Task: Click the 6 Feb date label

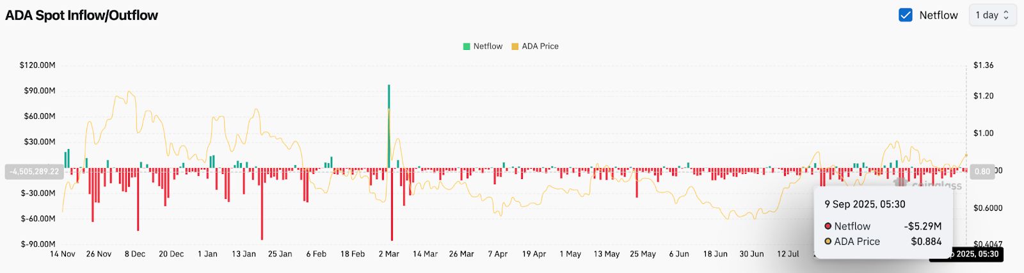Action: tap(316, 254)
